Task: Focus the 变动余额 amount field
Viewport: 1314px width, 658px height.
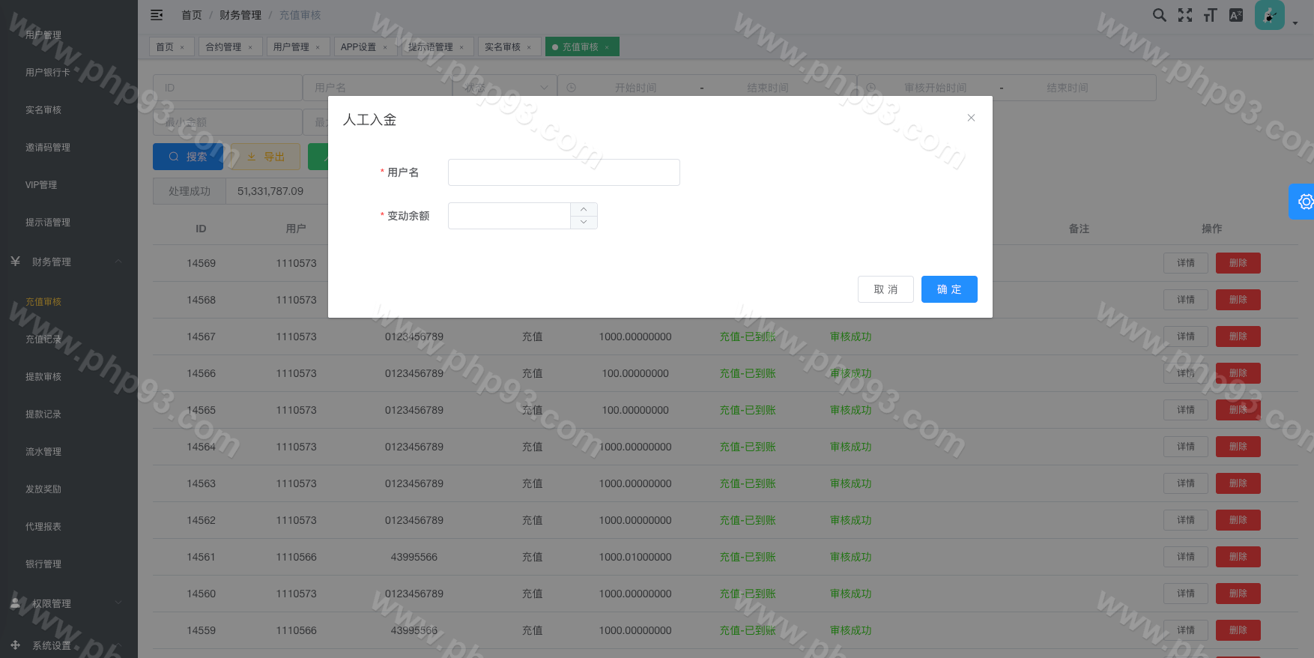Action: (x=509, y=216)
